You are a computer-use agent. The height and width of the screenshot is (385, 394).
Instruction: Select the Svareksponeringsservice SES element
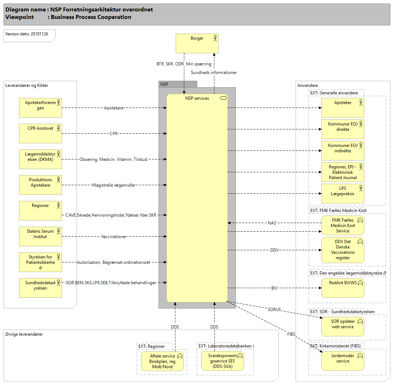point(222,361)
